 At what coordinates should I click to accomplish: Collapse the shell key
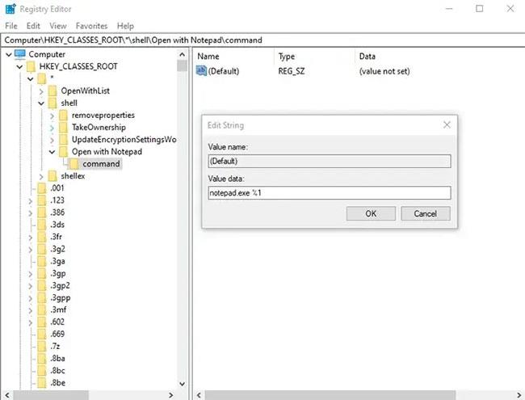coord(41,103)
